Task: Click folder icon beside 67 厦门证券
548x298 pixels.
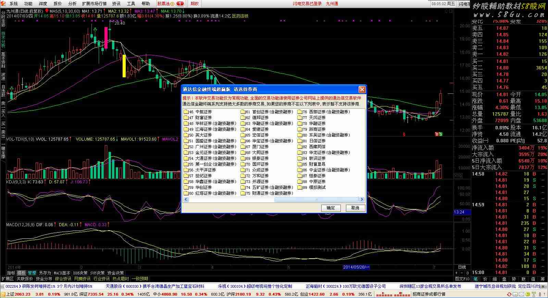Action: click(243, 147)
